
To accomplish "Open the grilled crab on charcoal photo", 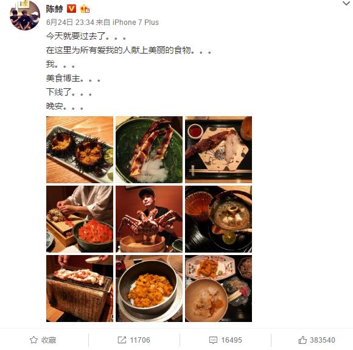I will [80, 289].
